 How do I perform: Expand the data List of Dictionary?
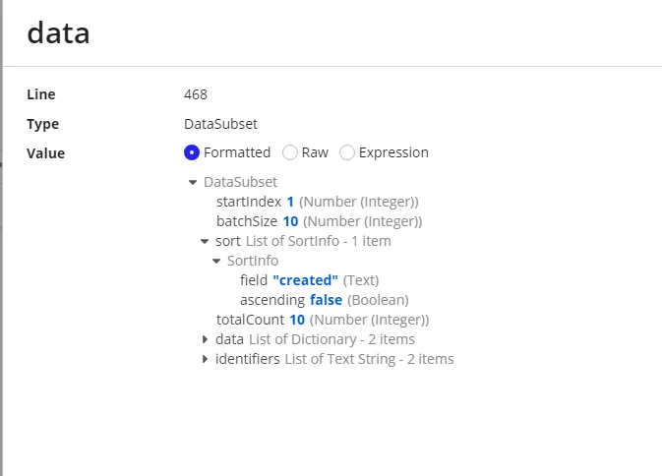pyautogui.click(x=205, y=339)
